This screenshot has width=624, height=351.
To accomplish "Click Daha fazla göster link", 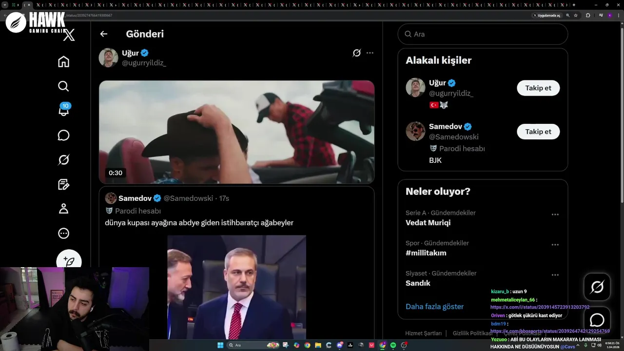I will tap(434, 307).
